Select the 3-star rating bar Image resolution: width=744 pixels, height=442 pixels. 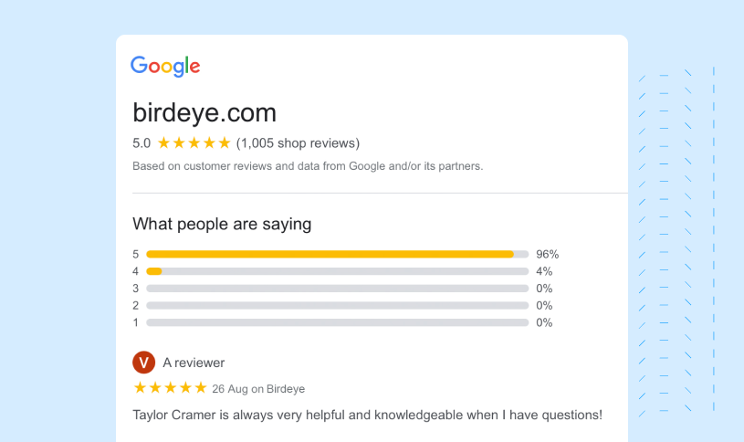point(338,289)
